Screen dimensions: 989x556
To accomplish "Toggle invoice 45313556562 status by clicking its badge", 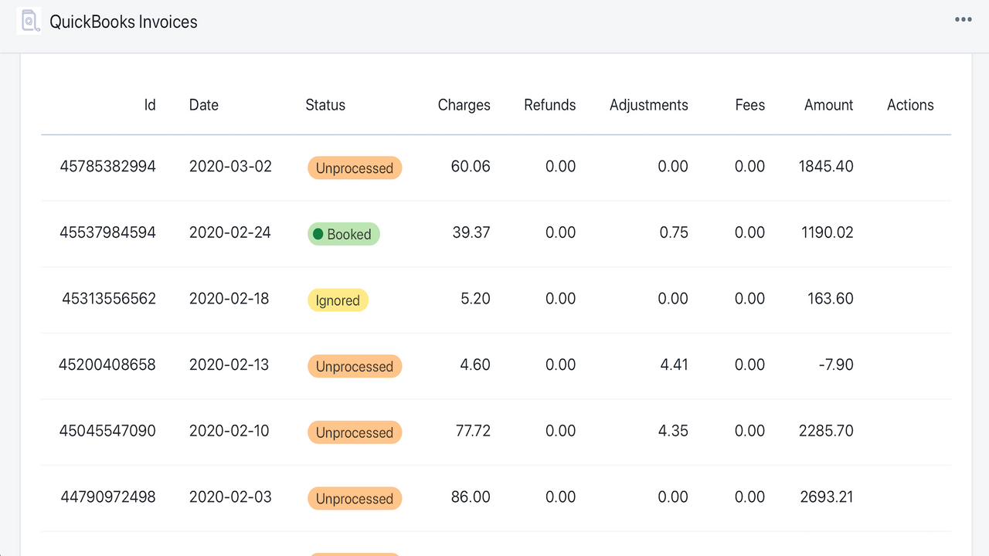I will click(x=338, y=300).
